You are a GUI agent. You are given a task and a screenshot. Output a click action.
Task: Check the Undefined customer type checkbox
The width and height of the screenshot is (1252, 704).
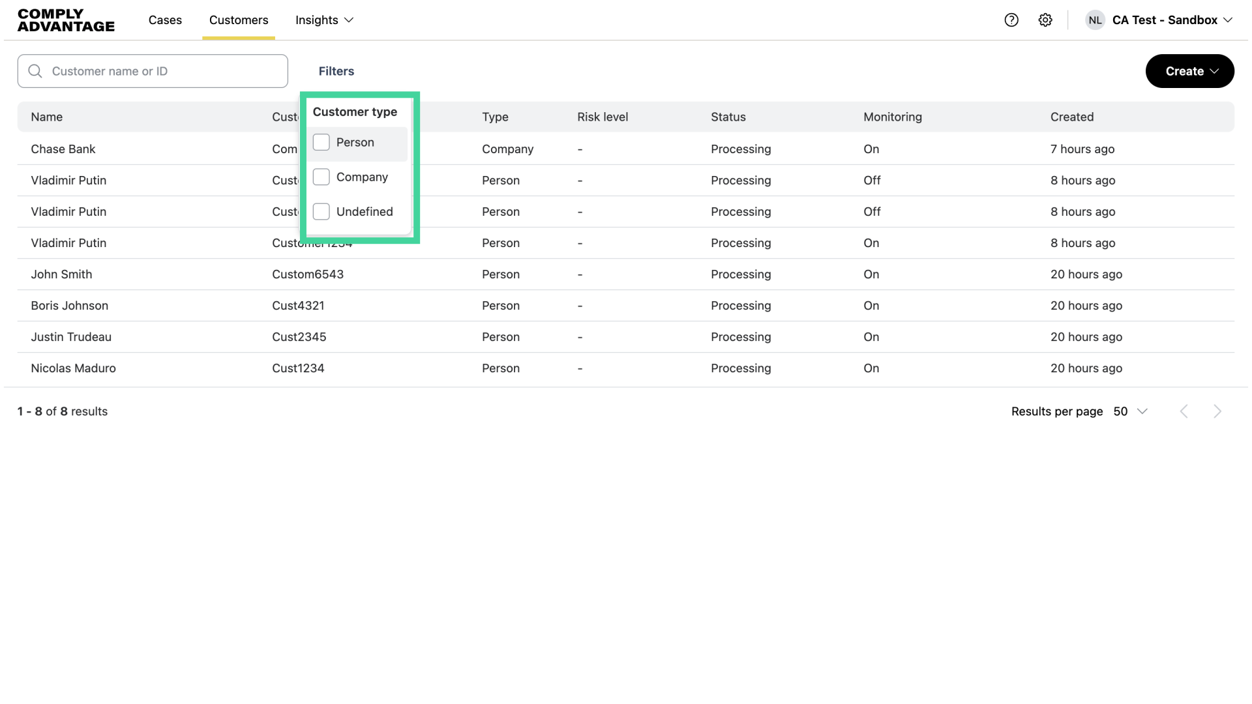point(321,211)
